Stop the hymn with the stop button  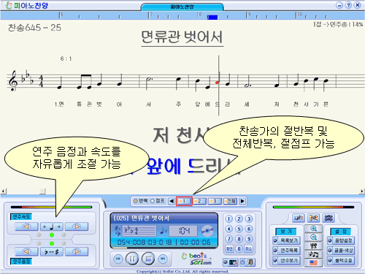pyautogui.click(x=148, y=259)
